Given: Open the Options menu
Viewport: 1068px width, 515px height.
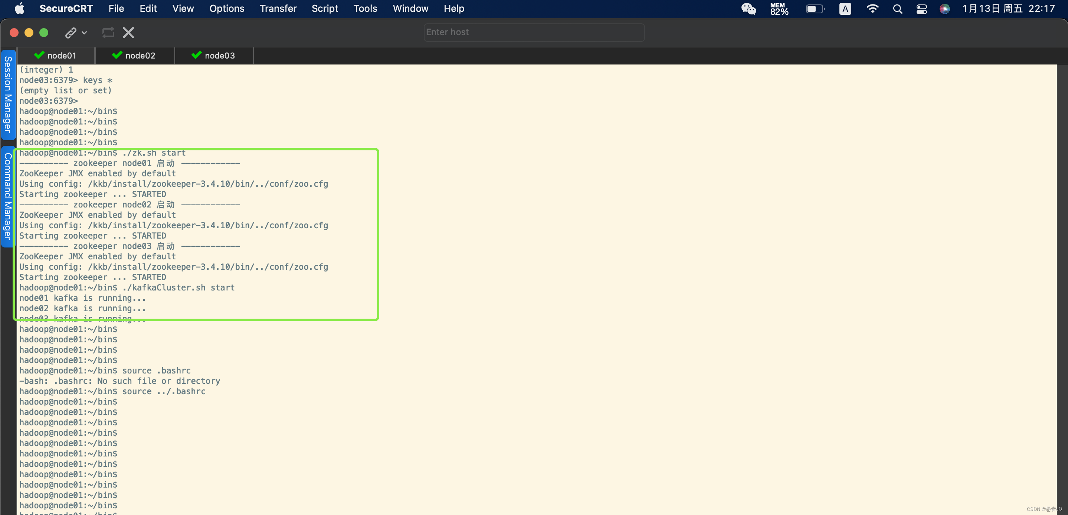Looking at the screenshot, I should click(x=227, y=8).
